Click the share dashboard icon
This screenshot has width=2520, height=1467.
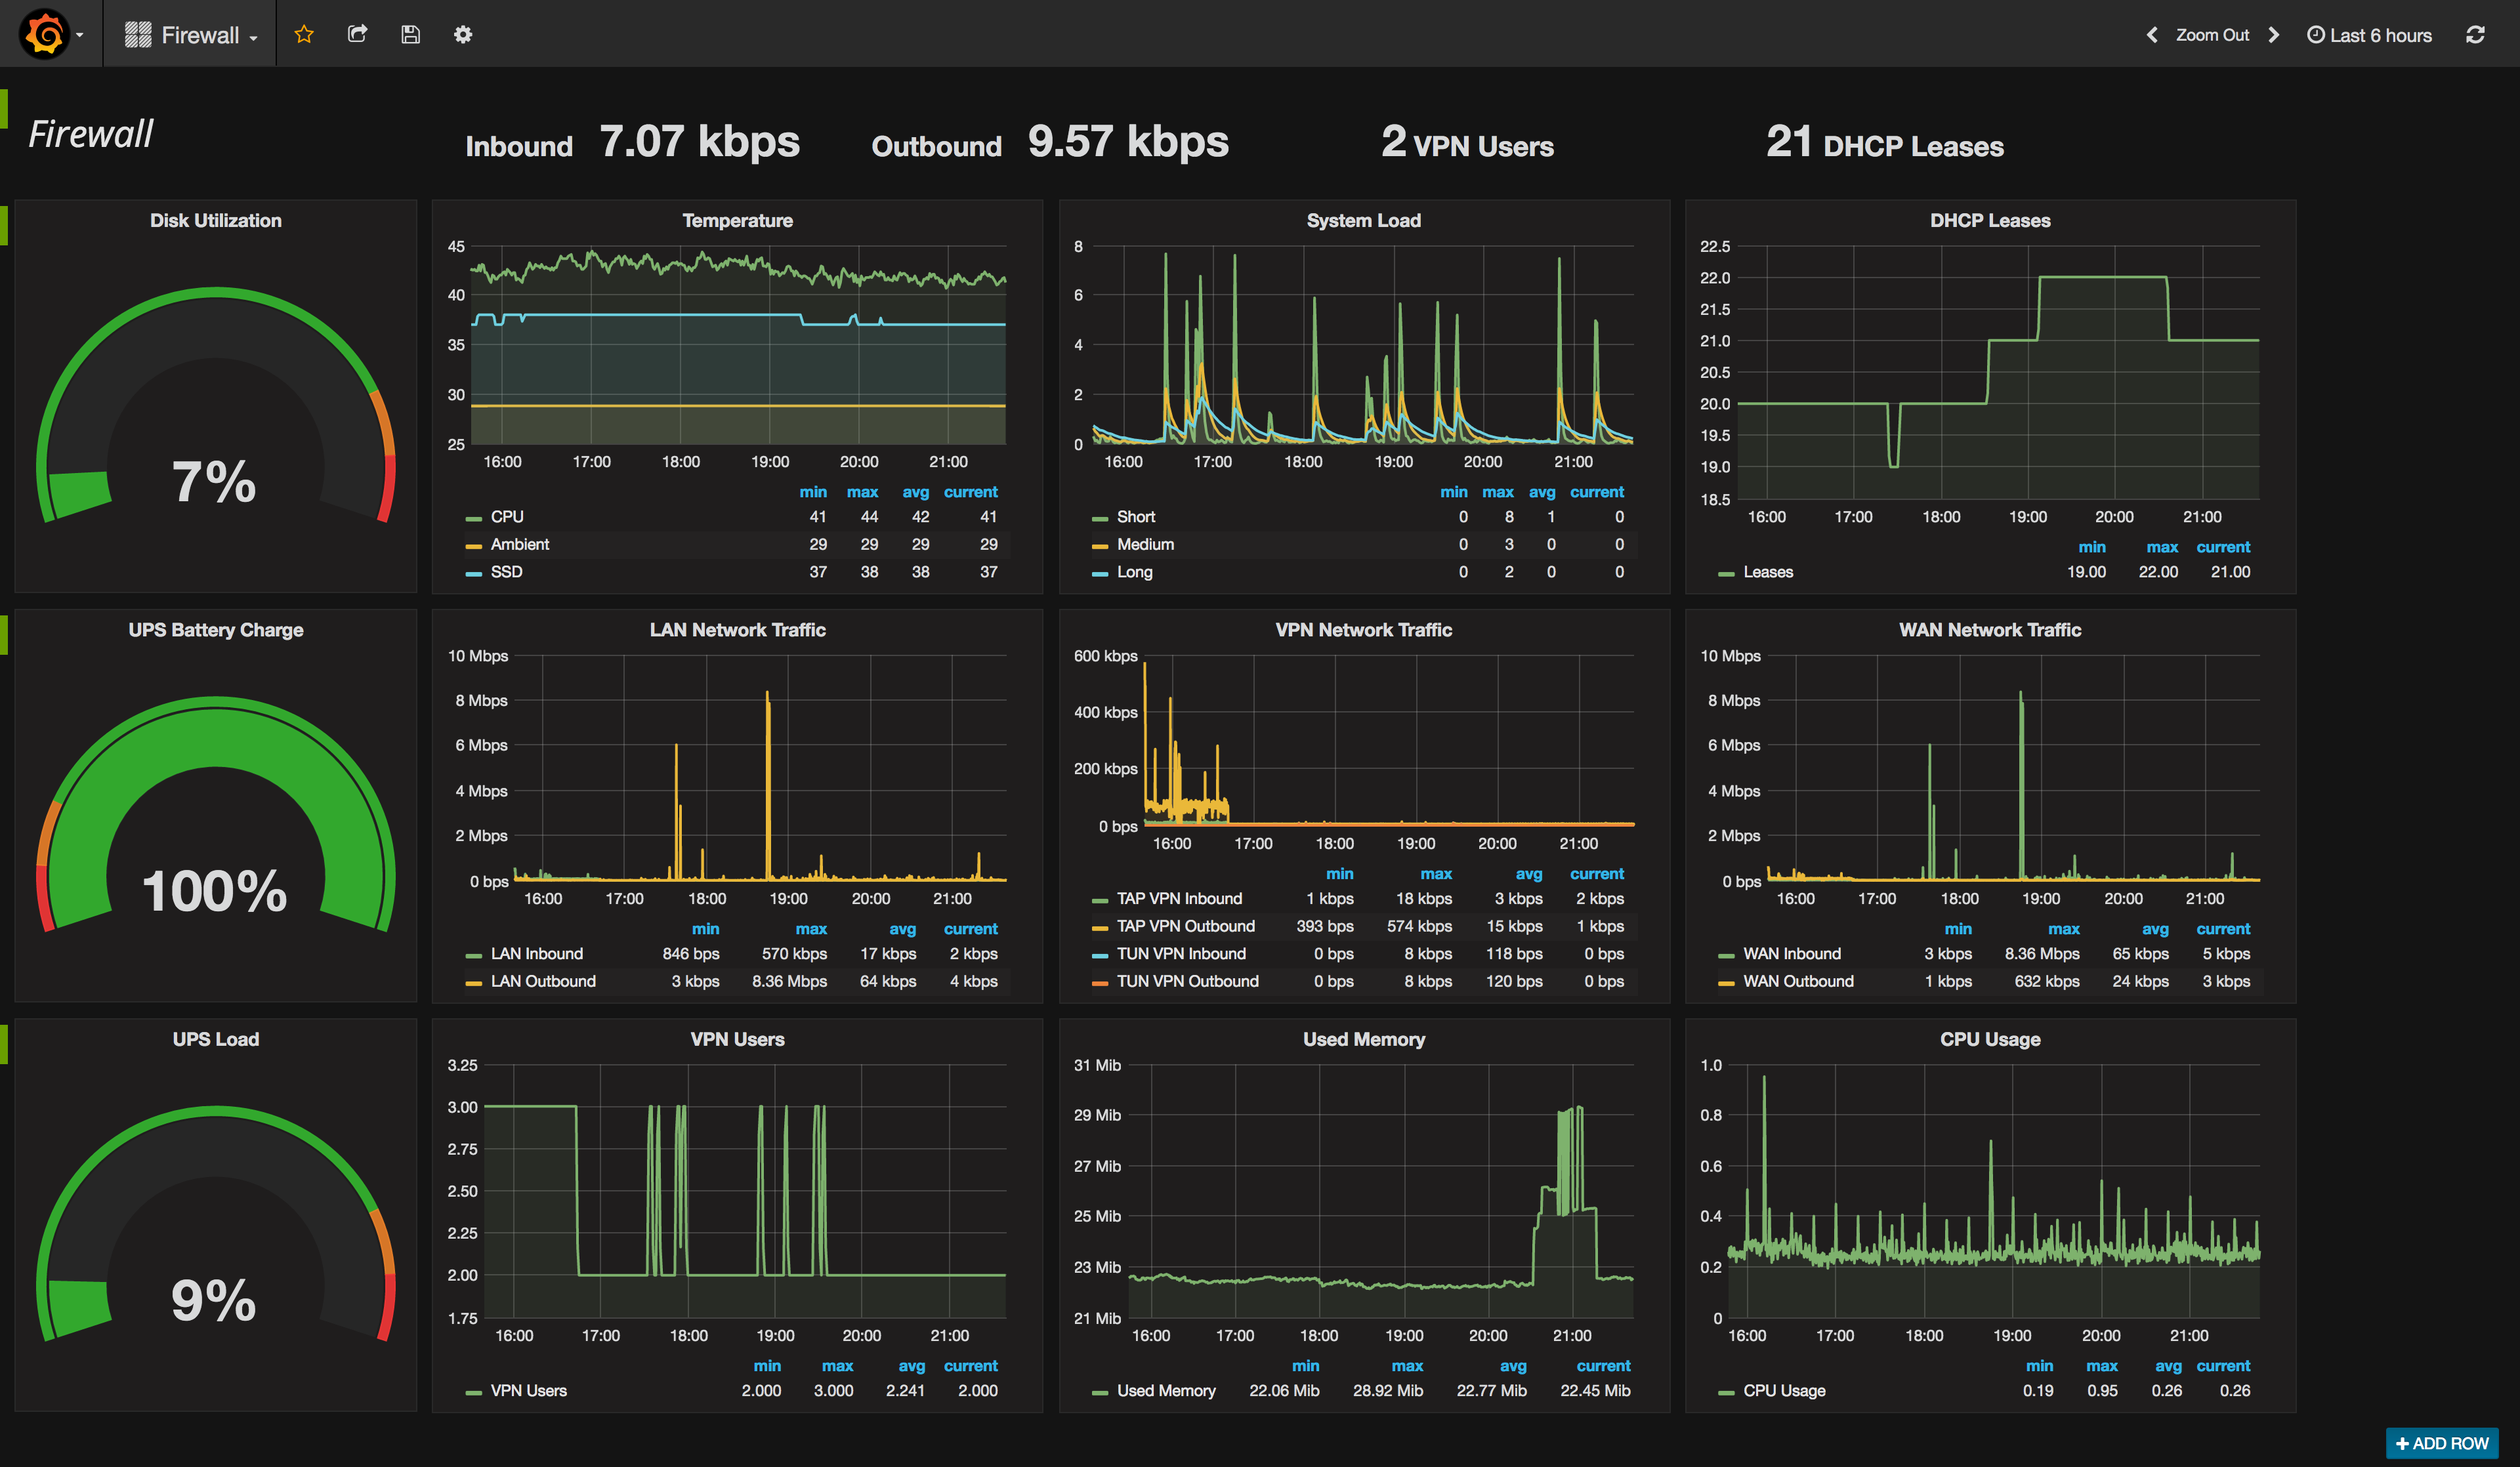[357, 35]
